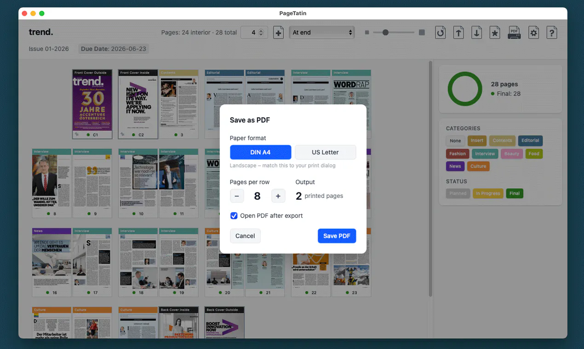Image resolution: width=584 pixels, height=349 pixels.
Task: Set status to Final
Action: tap(515, 193)
